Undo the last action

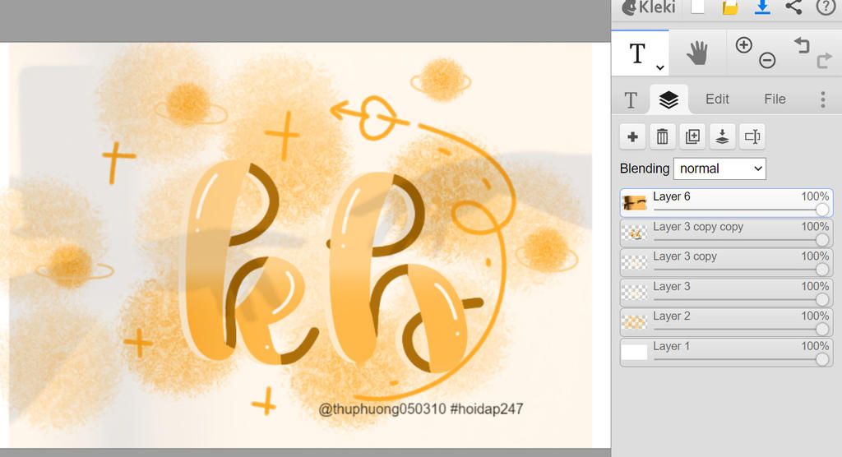(x=802, y=45)
